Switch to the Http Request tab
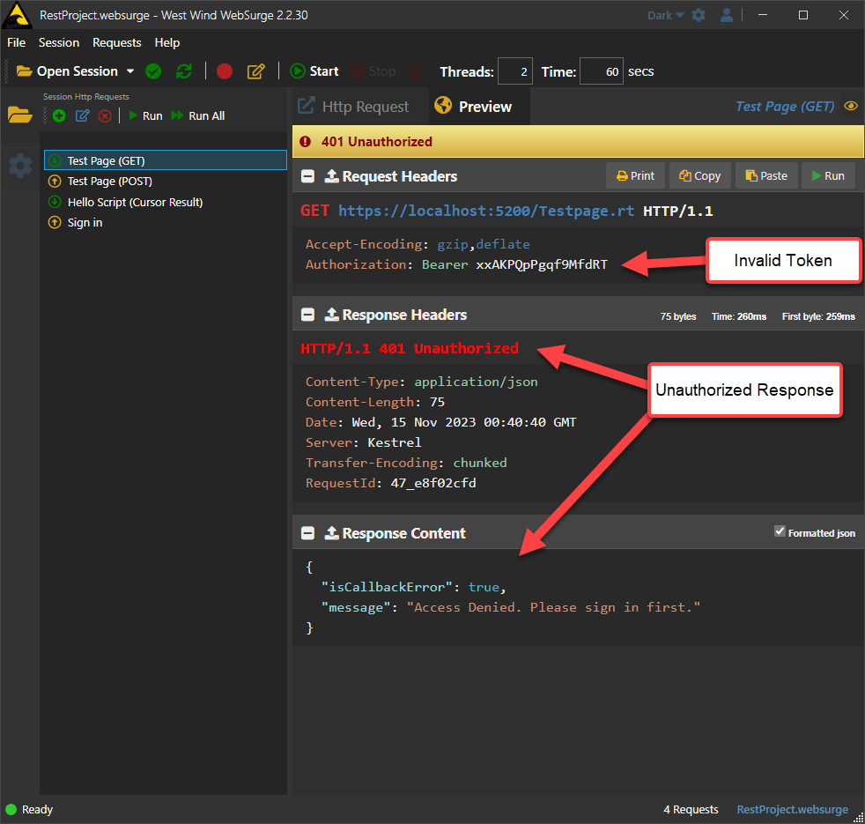Viewport: 865px width, 824px height. tap(353, 106)
